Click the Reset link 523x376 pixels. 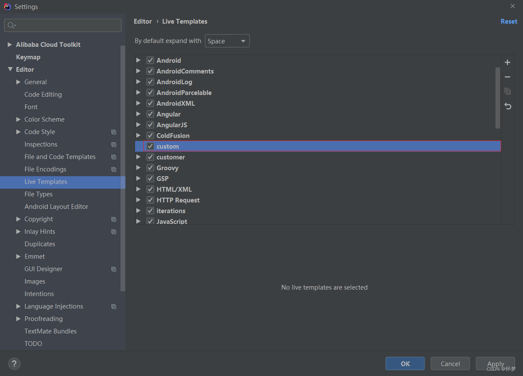pos(509,21)
